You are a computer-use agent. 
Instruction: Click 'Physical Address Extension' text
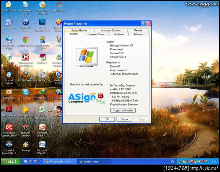click(x=124, y=105)
